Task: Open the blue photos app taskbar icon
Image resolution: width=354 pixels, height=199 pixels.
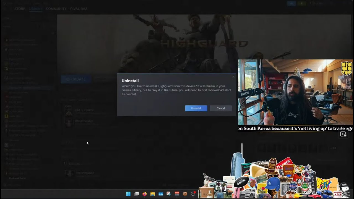Action: (x=161, y=194)
